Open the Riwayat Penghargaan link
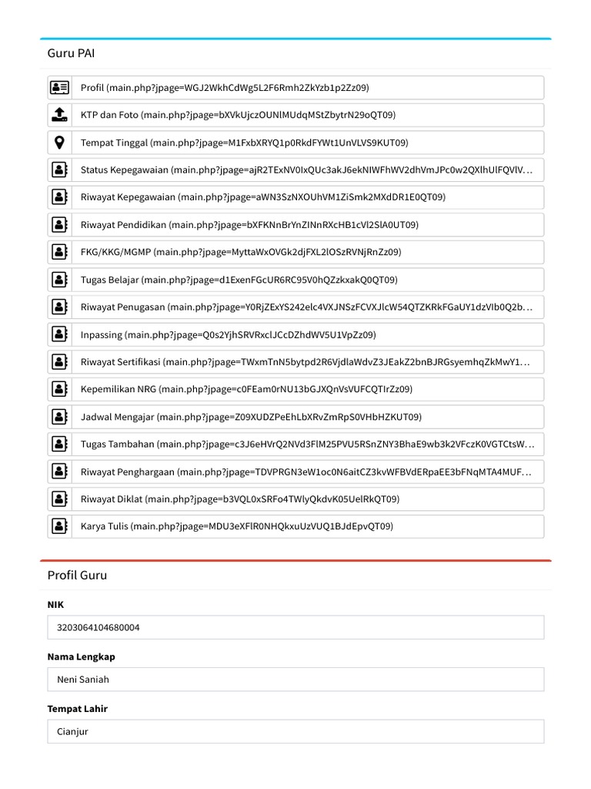The width and height of the screenshot is (591, 789). tap(306, 472)
